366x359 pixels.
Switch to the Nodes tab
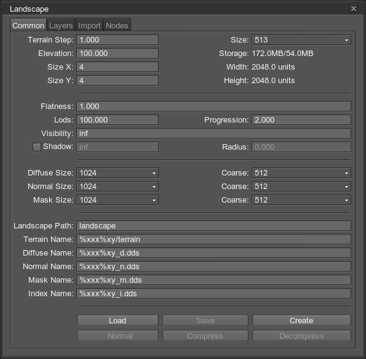pos(117,25)
